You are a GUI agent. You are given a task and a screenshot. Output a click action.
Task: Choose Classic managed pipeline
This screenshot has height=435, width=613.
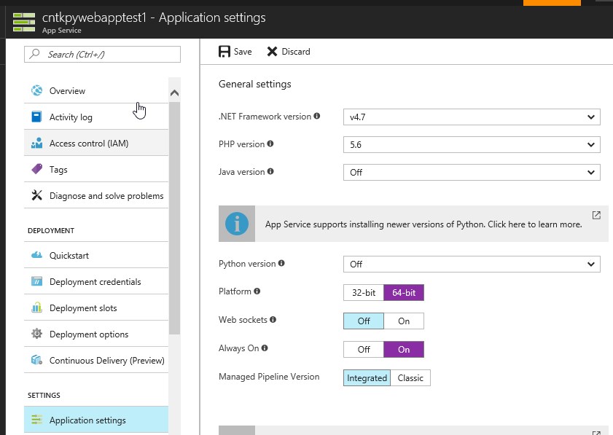pos(410,378)
